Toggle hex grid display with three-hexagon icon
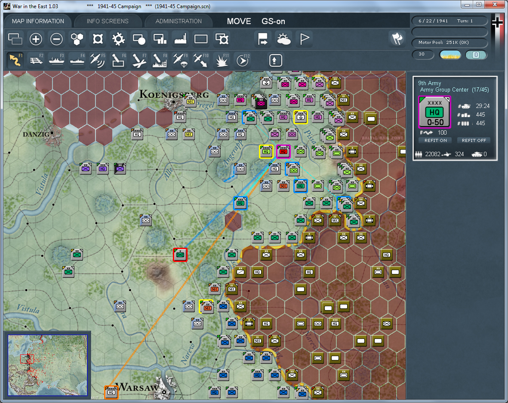Screen dimensions: 508x403 (x=77, y=39)
